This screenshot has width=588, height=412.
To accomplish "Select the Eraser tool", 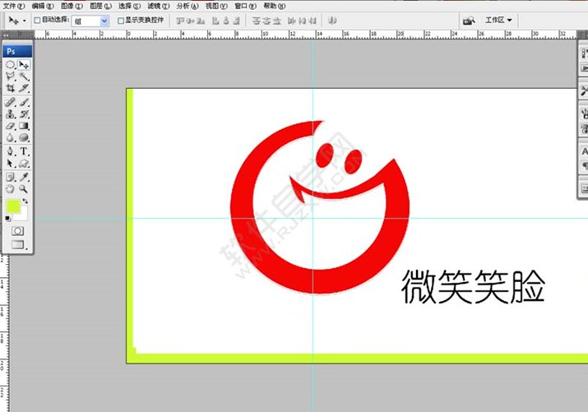I will (x=11, y=126).
